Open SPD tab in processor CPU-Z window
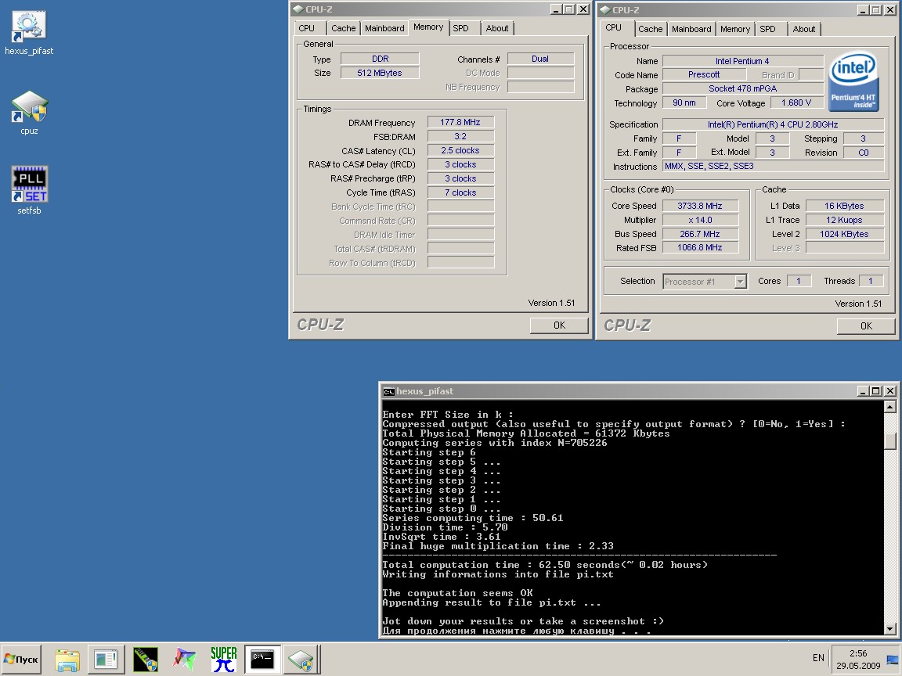Screen dimensions: 902x676 (767, 29)
